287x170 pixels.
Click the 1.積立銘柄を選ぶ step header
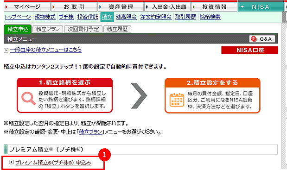[65, 82]
